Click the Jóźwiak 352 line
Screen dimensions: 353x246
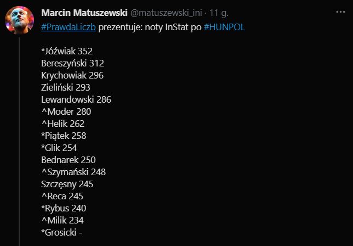tap(67, 51)
